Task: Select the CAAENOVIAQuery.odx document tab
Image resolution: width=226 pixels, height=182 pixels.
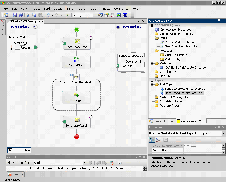Action: pos(27,21)
